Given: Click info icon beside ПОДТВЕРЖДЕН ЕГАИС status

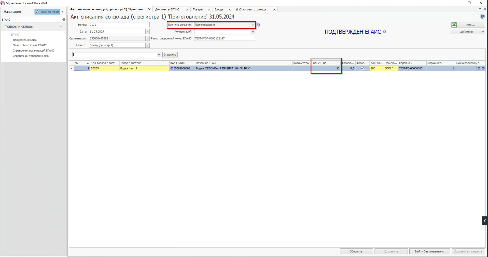Looking at the screenshot, I should point(384,32).
